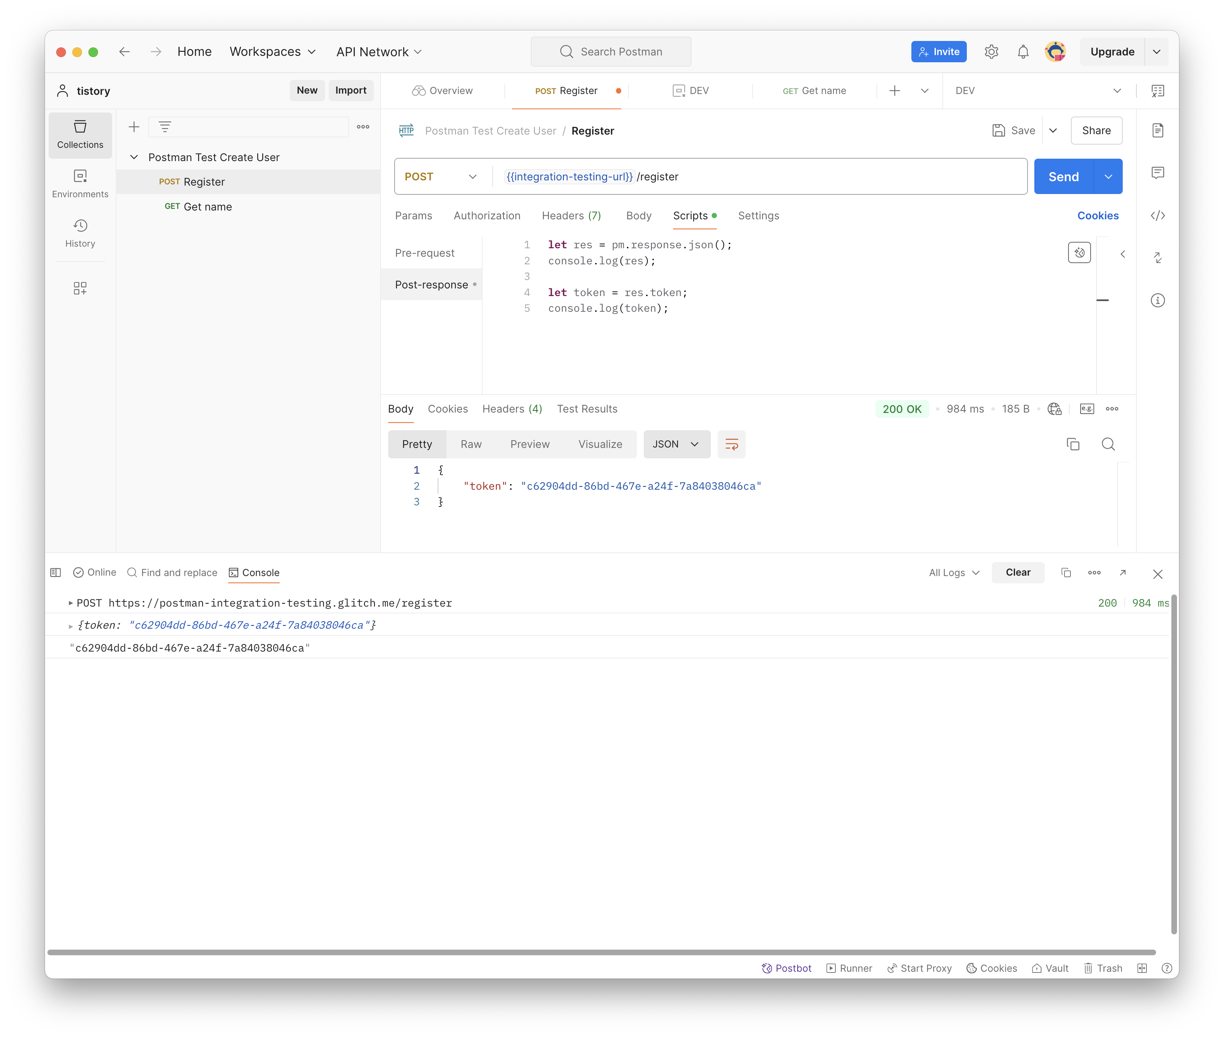Open request documentation icon in right sidebar
1224x1038 pixels.
[x=1157, y=130]
